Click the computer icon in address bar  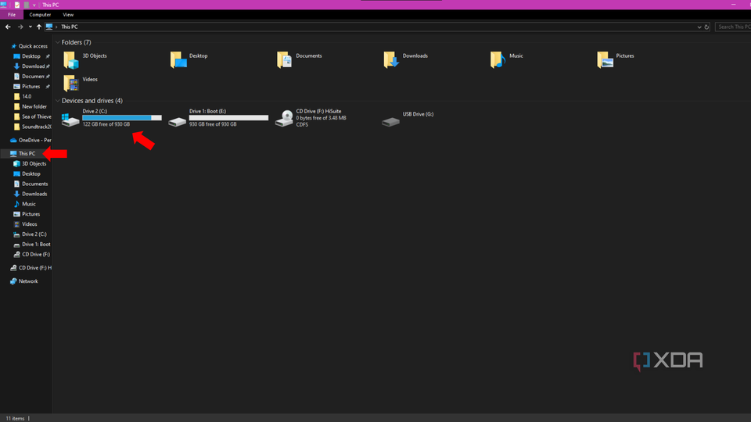point(49,27)
